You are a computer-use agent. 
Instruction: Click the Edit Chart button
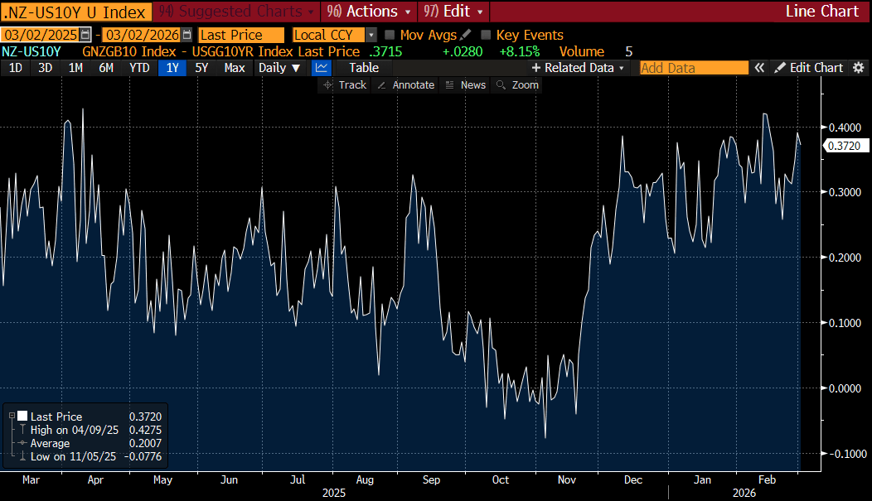click(808, 68)
